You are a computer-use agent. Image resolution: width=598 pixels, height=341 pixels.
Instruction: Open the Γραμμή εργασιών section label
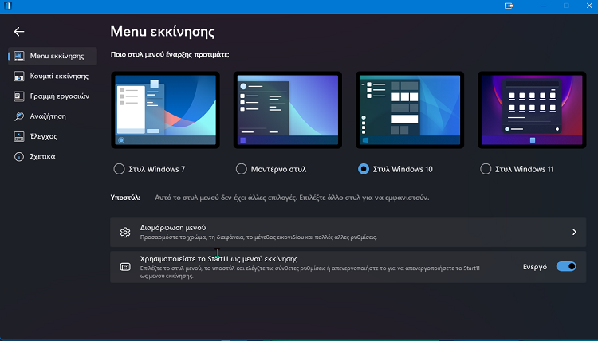click(x=60, y=96)
